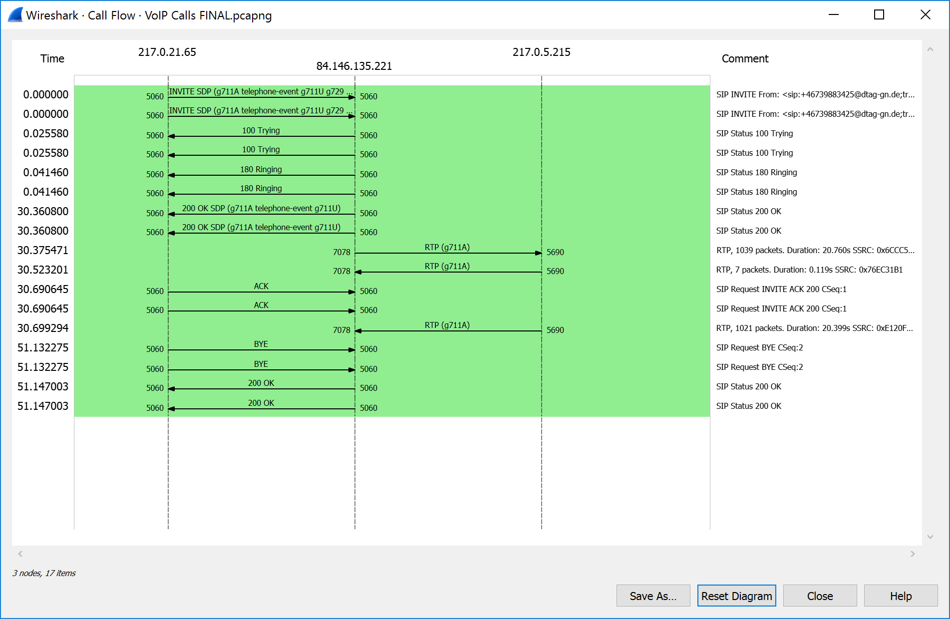950x619 pixels.
Task: Select the node header 84.146.135.221
Action: pos(354,66)
